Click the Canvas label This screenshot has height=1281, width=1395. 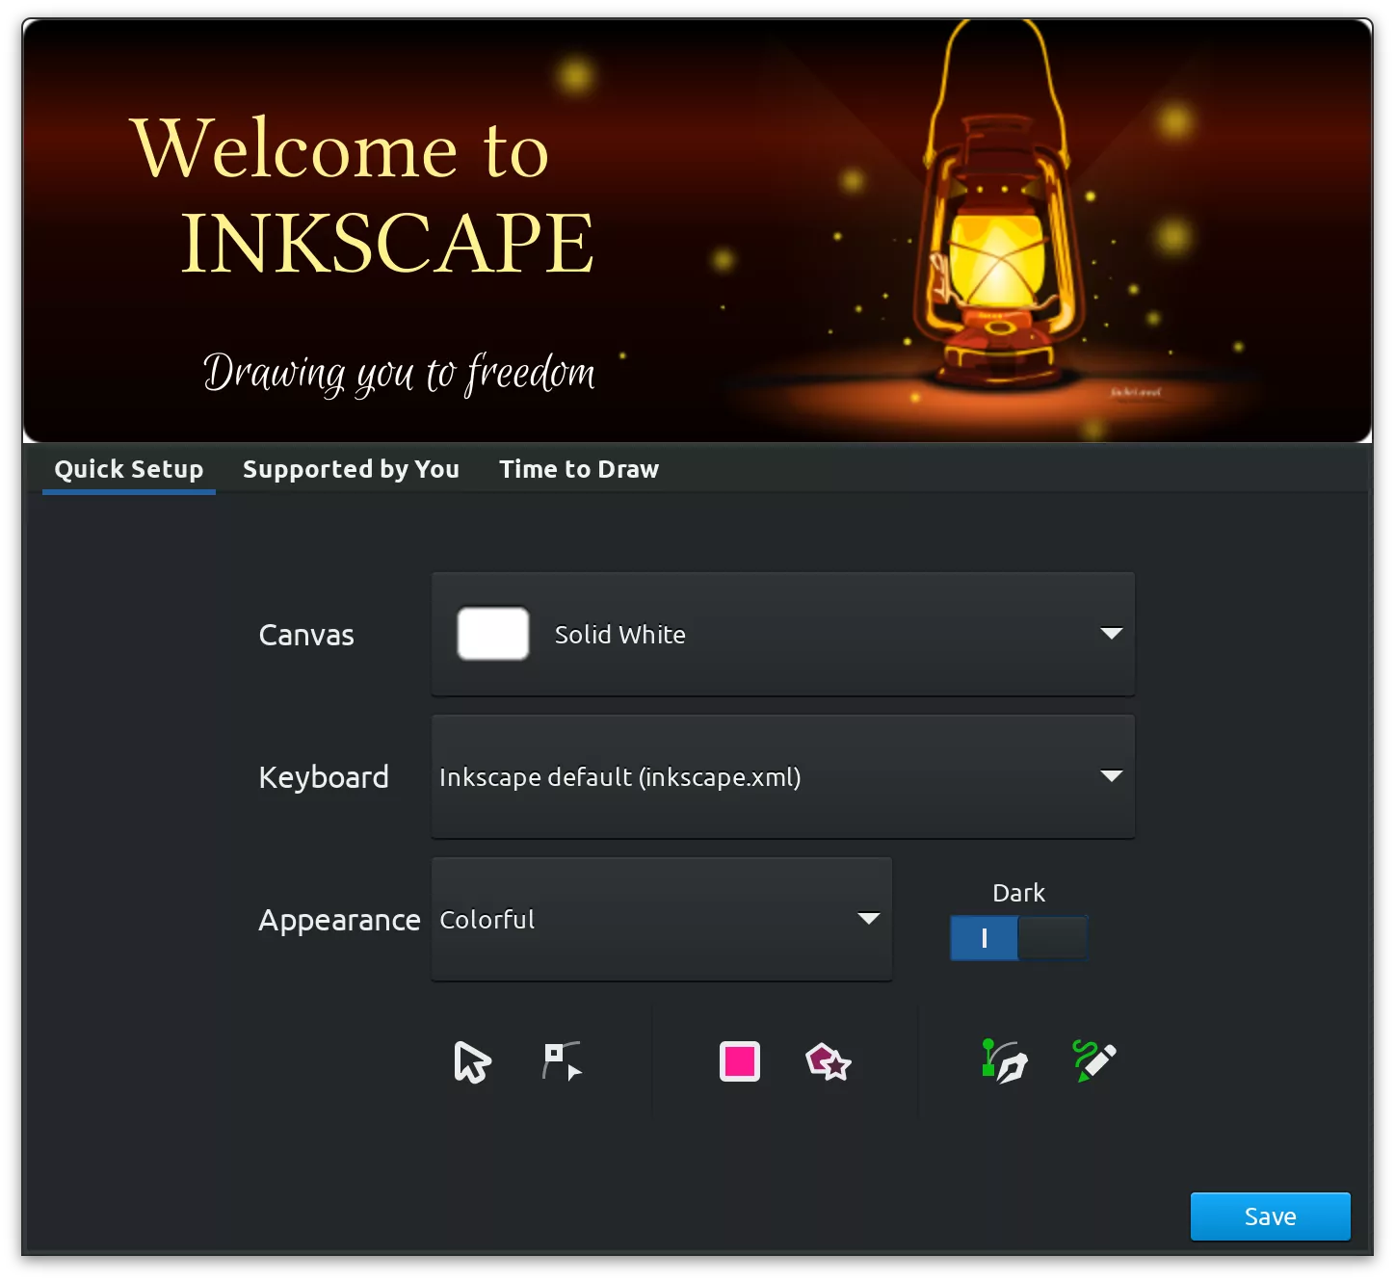tap(306, 635)
